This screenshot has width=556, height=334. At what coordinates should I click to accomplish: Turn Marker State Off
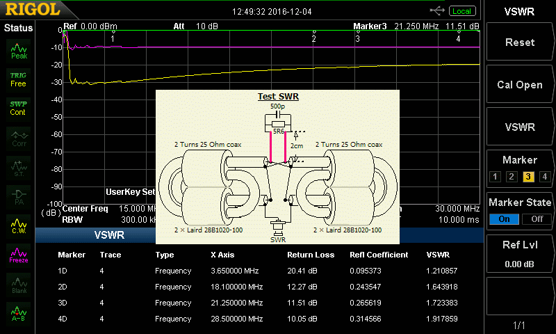pyautogui.click(x=536, y=218)
